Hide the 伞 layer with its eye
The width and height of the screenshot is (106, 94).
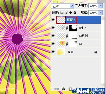[x=53, y=43]
